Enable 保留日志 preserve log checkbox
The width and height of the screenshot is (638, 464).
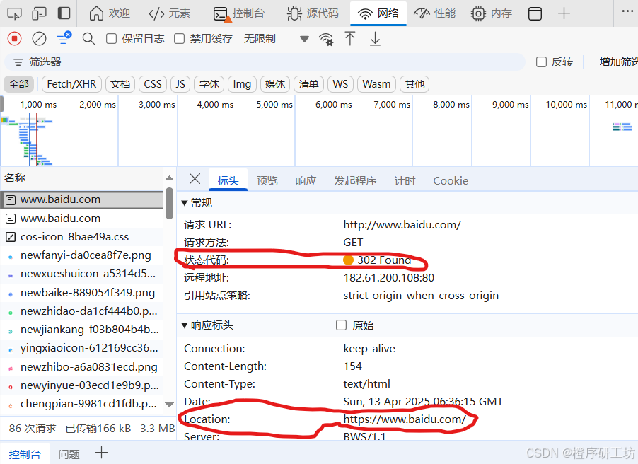pos(111,39)
